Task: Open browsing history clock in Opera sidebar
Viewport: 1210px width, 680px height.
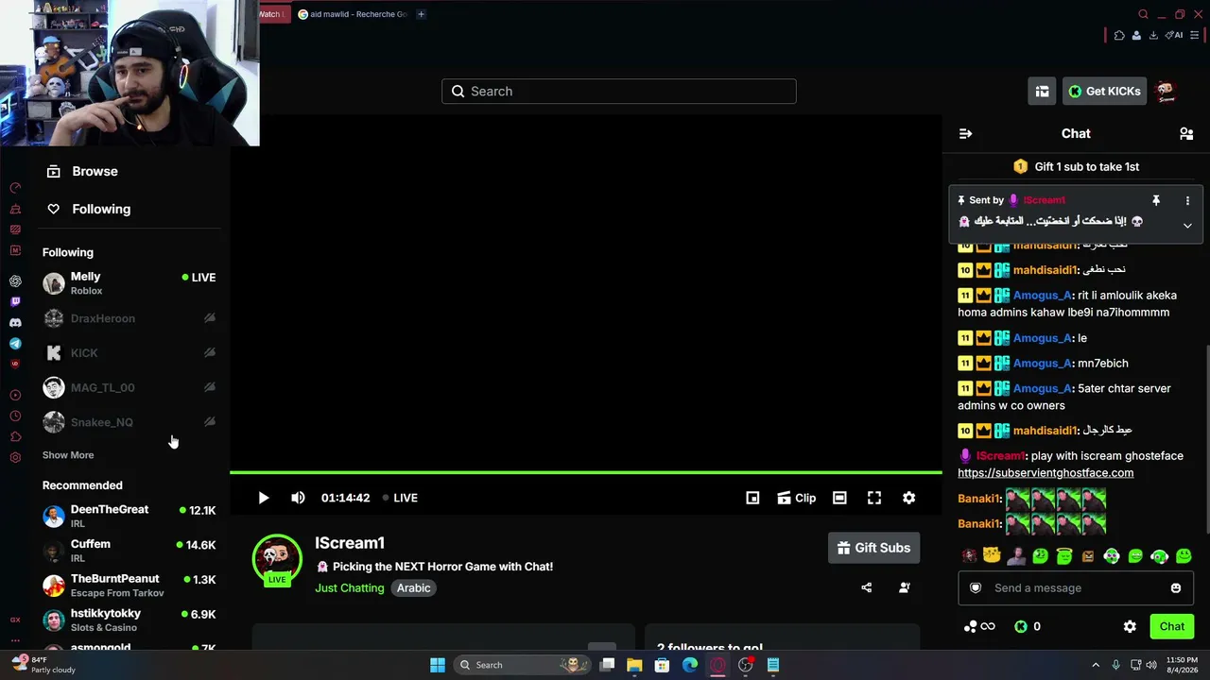Action: coord(15,416)
